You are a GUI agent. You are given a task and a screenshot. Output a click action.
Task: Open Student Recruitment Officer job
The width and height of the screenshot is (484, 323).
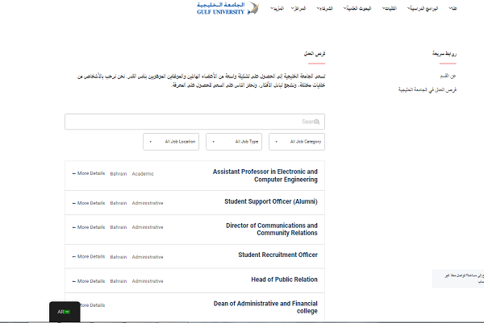277,255
